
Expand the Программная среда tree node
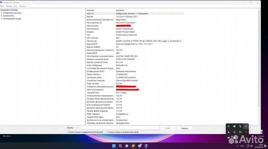point(1,19)
